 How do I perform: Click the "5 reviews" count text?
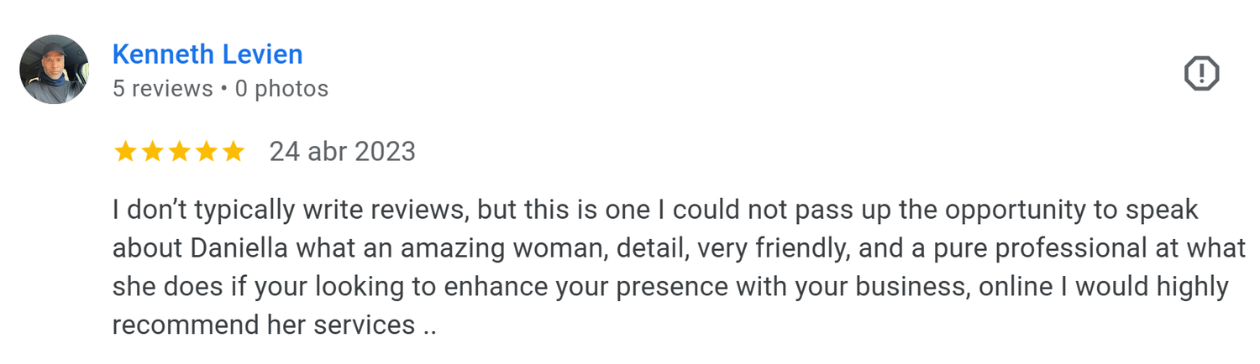163,88
